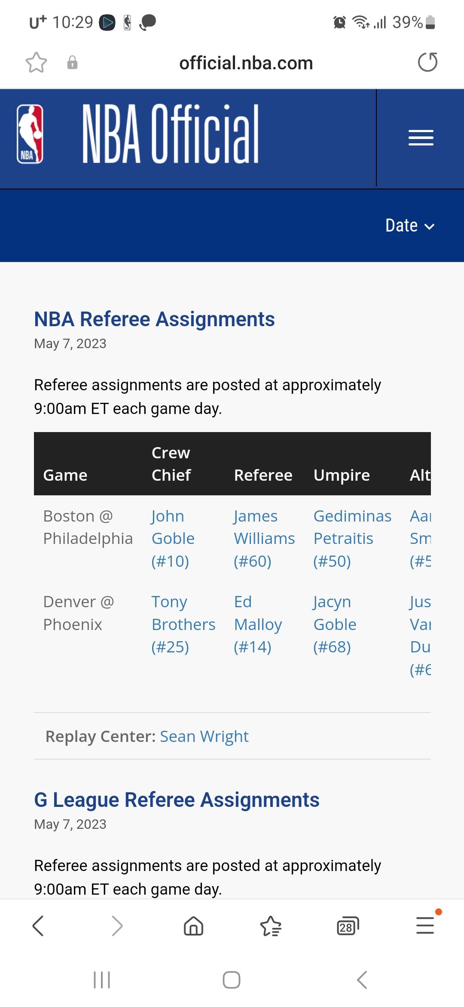
Task: Open G League Referee Assignments heading
Action: pyautogui.click(x=177, y=800)
